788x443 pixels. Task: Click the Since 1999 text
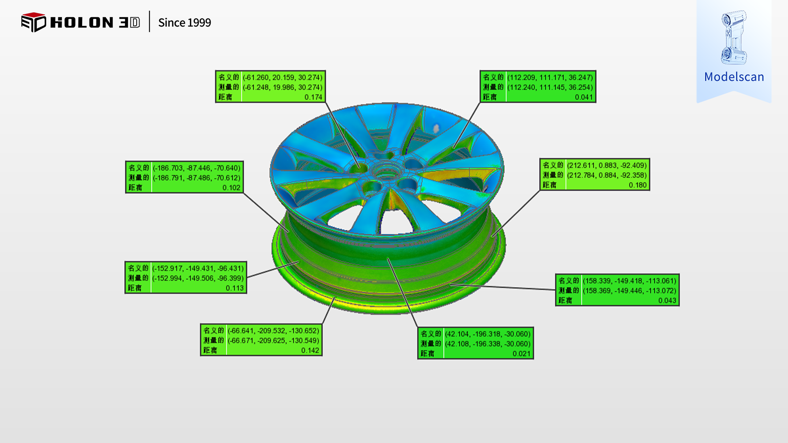(x=184, y=23)
